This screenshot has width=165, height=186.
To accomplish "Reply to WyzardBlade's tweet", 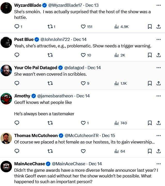I will tap(17, 26).
